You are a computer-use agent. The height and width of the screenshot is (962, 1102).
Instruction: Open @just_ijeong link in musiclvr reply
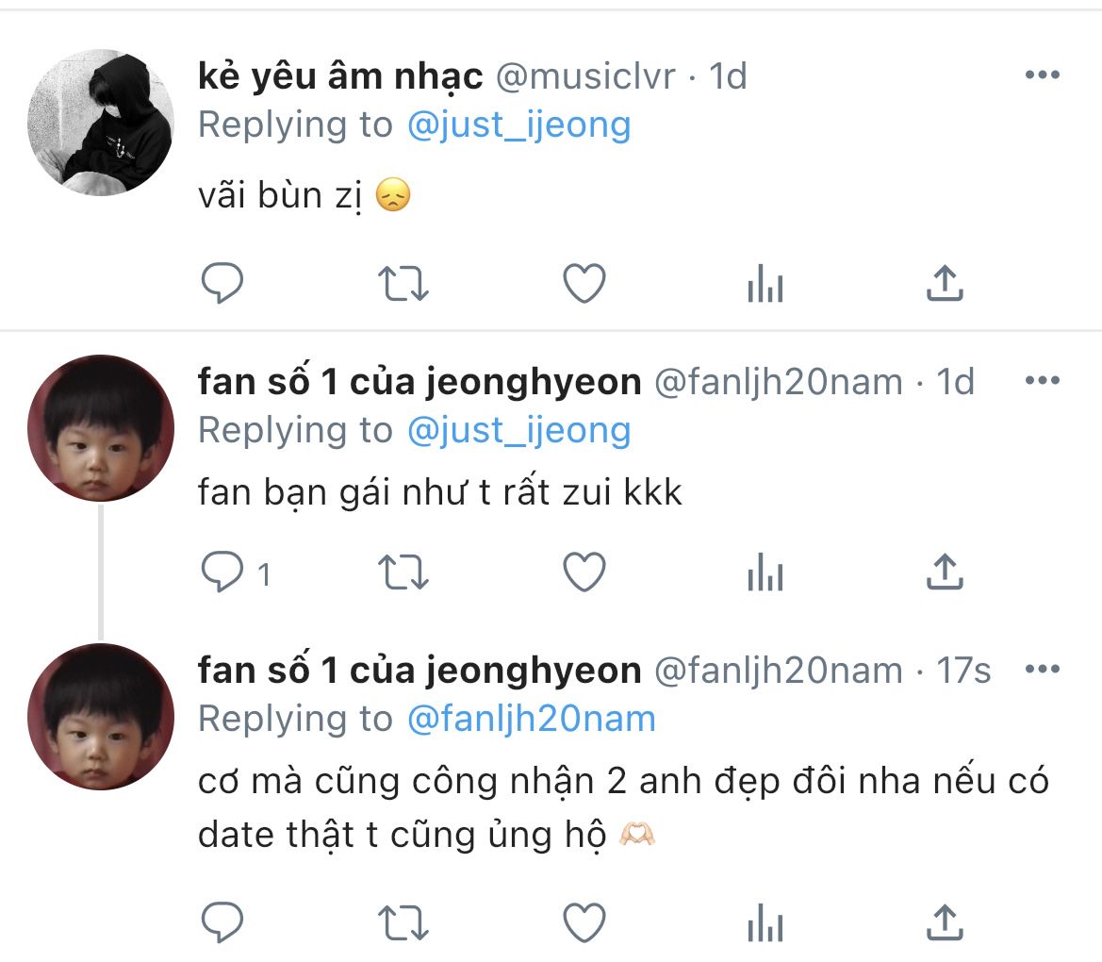click(518, 125)
